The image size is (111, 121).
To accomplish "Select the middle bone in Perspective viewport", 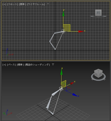I will (49, 102).
